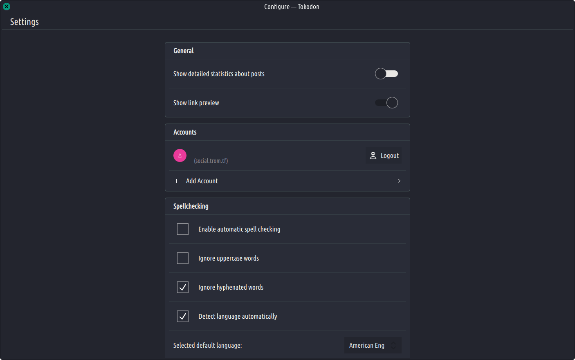
Task: Disable the Show link preview switch
Action: pyautogui.click(x=386, y=103)
